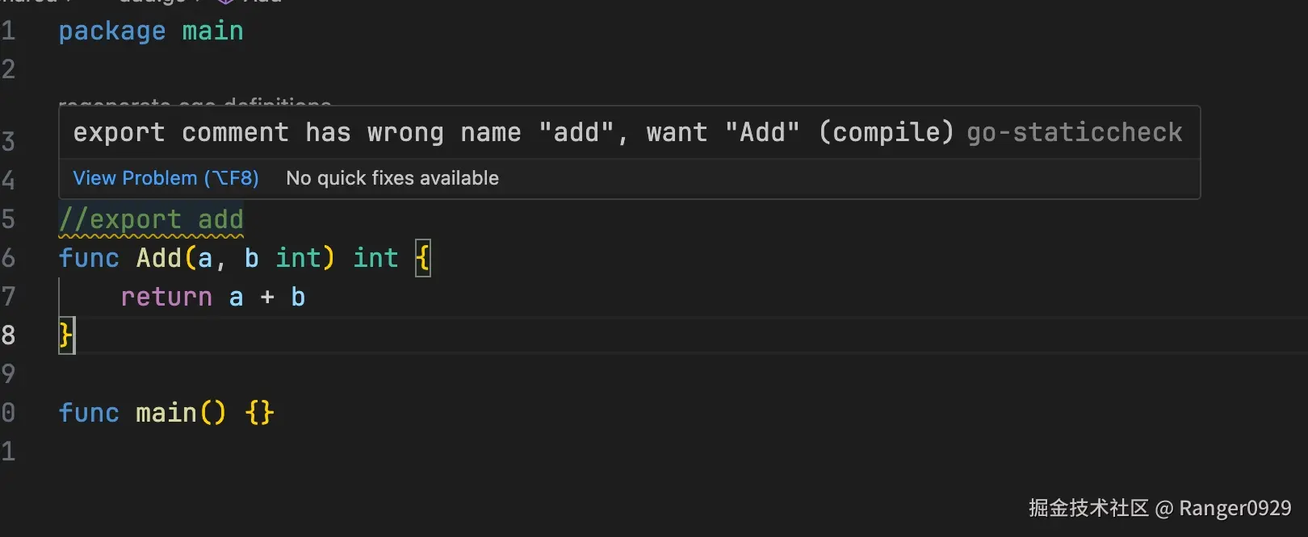Click the return keyword
Viewport: 1308px width, 537px height.
pos(166,297)
